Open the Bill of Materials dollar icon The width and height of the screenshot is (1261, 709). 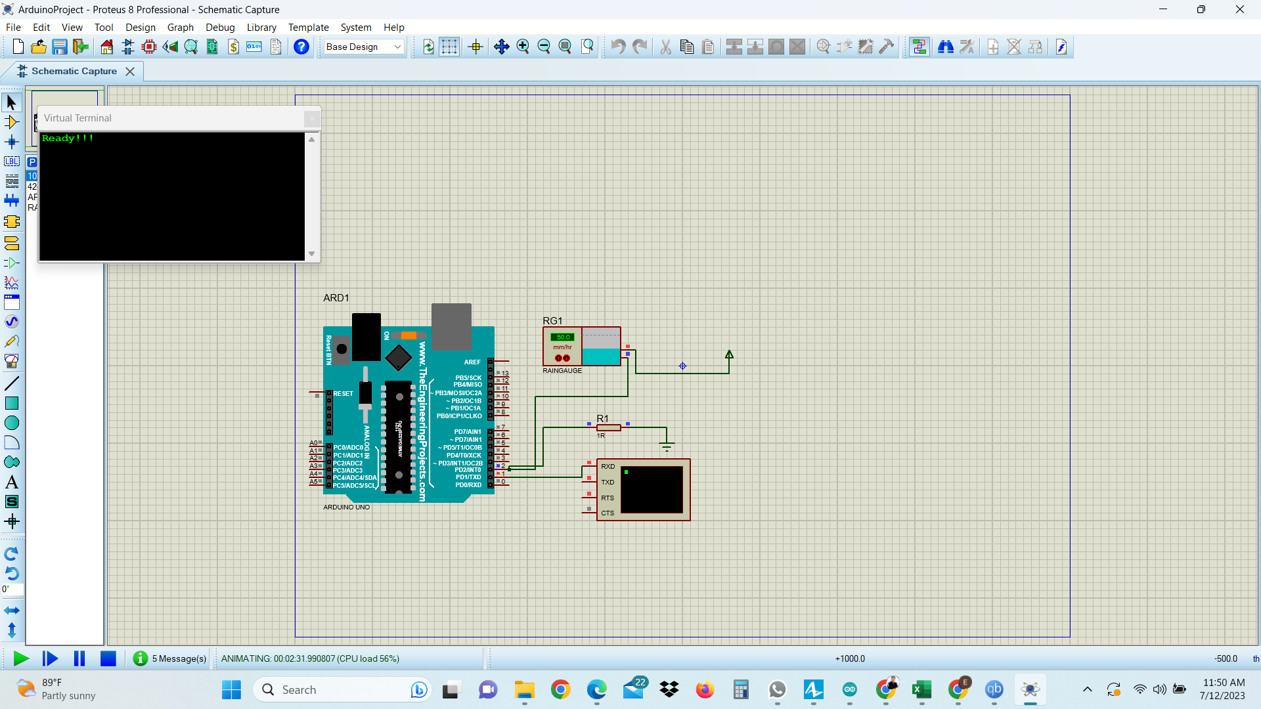coord(233,47)
